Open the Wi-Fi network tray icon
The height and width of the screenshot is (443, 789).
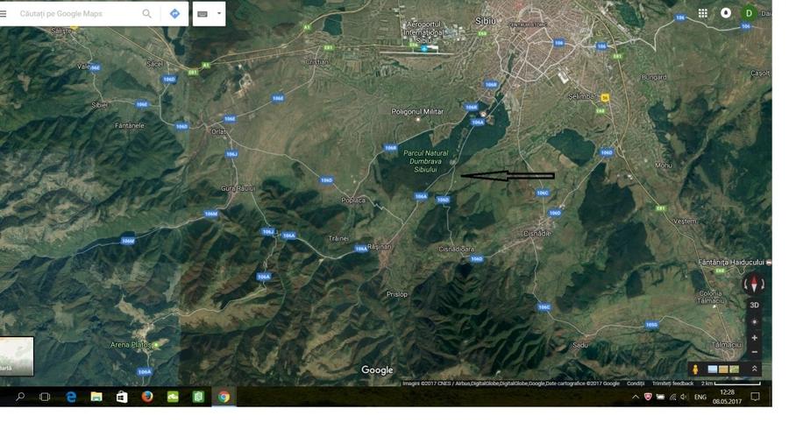point(672,397)
